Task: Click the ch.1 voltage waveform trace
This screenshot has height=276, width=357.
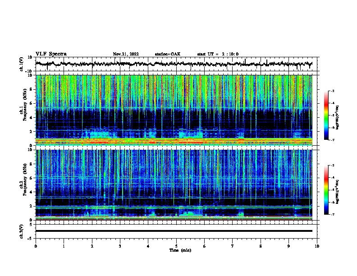Action: (174, 64)
